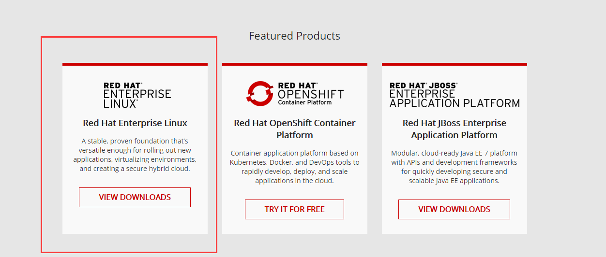Click empty space below Enterprise Linux View Downloads button

coord(135,221)
